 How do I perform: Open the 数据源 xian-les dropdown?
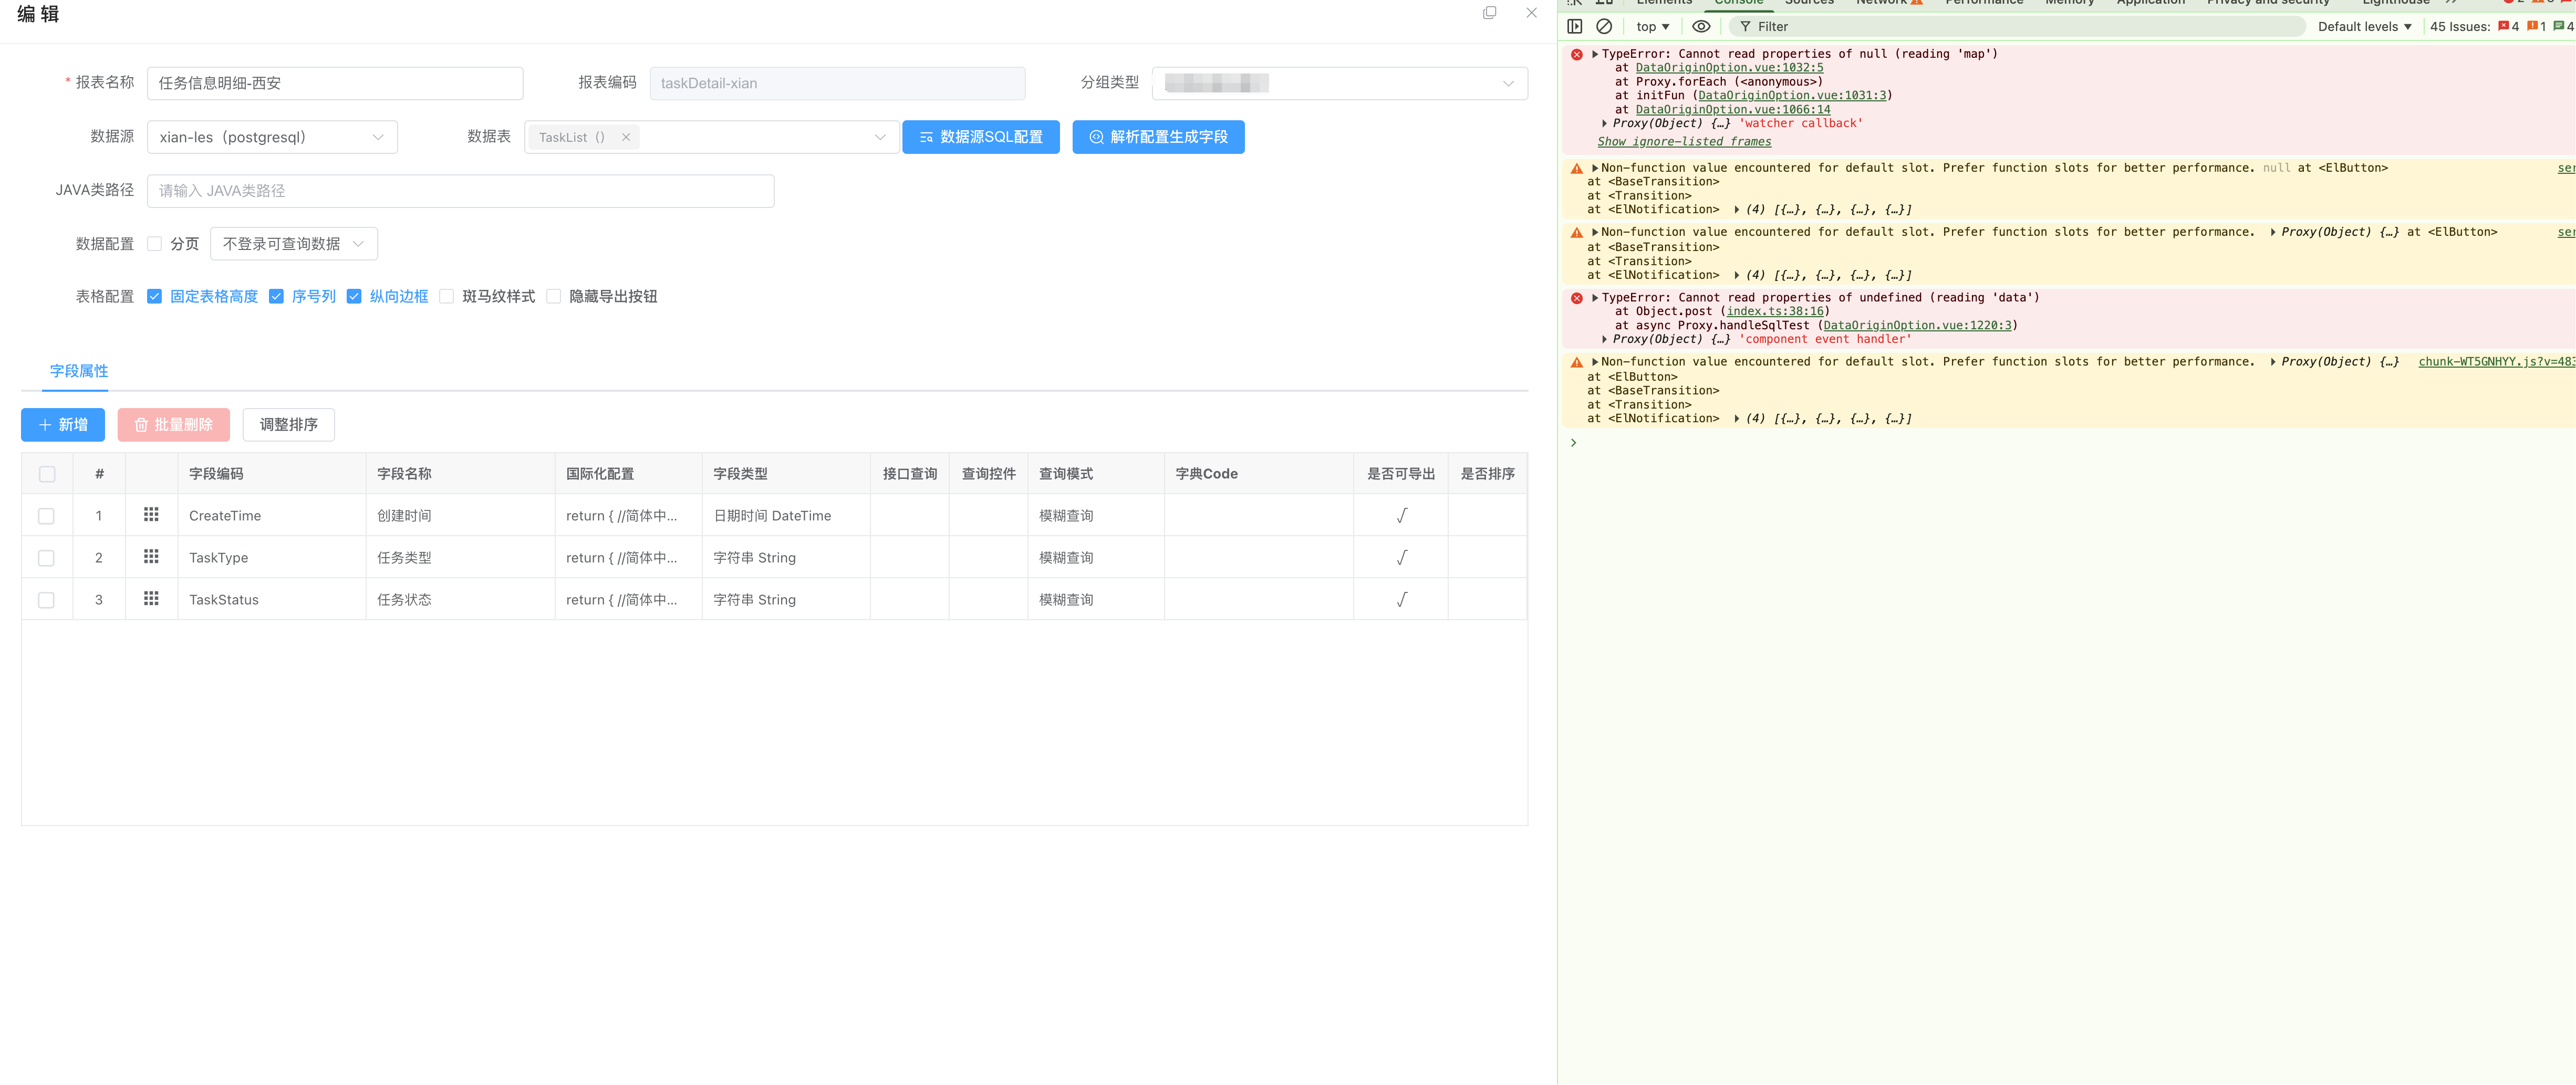click(271, 138)
